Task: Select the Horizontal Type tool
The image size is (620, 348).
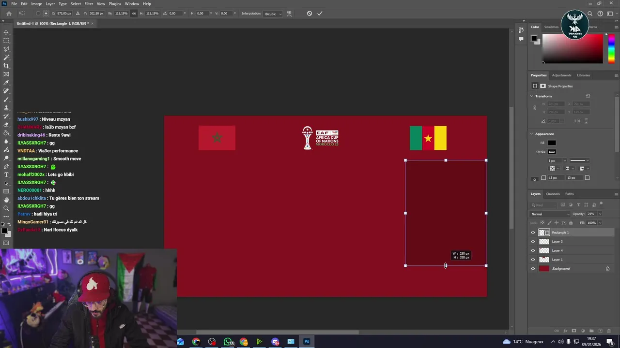Action: pos(6,174)
